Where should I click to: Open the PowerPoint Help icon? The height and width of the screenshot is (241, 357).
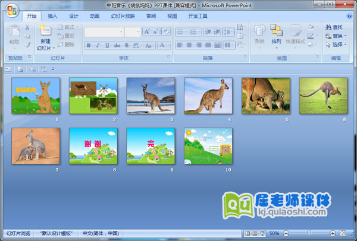pos(349,16)
